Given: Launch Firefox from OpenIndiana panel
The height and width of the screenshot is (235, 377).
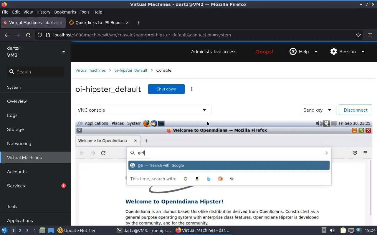Looking at the screenshot, I should [147, 123].
